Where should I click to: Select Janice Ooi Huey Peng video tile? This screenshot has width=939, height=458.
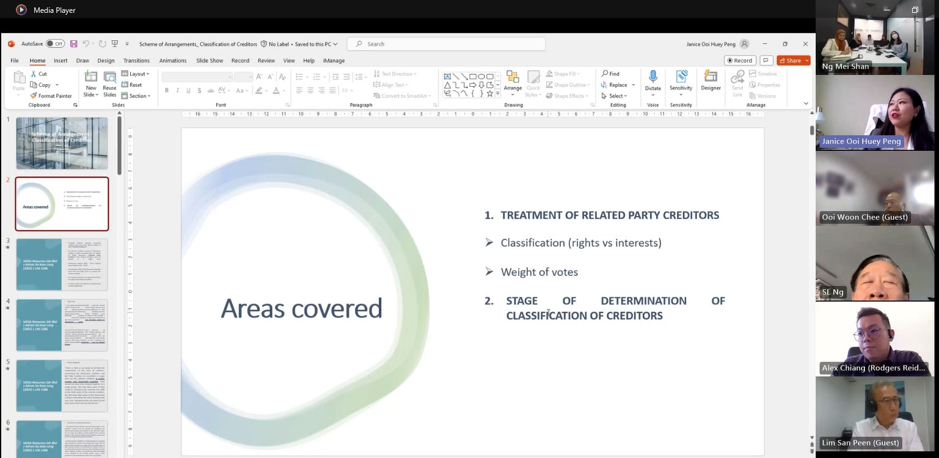tap(874, 112)
